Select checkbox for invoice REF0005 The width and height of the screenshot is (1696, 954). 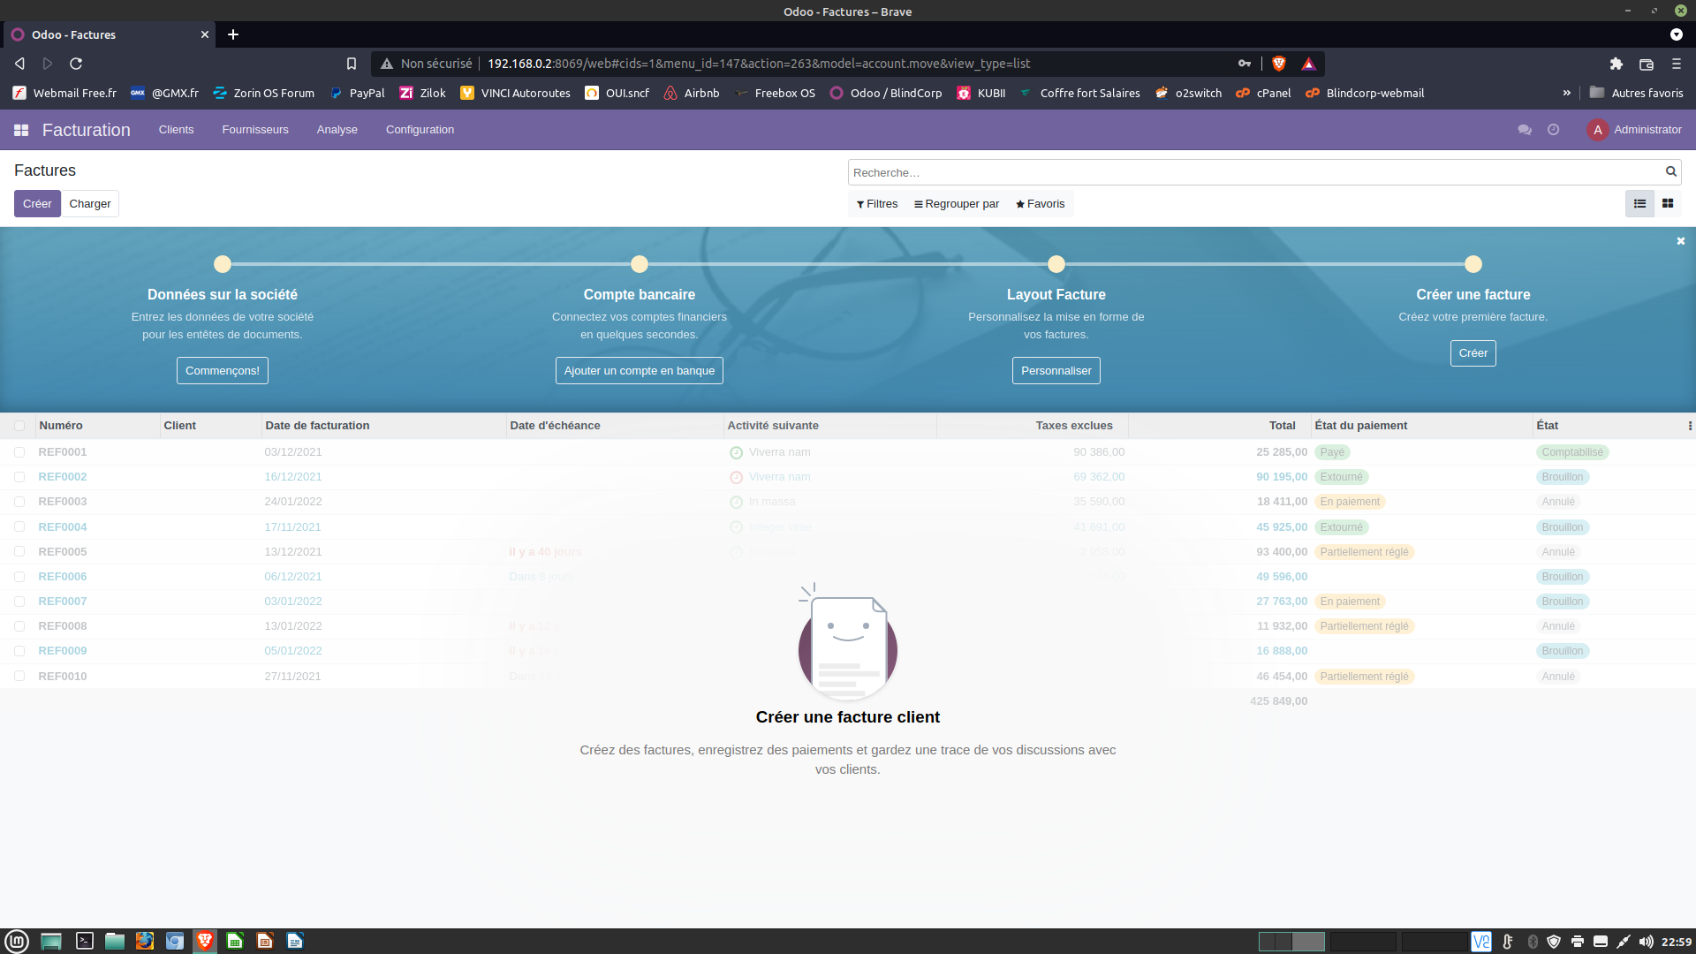(19, 552)
